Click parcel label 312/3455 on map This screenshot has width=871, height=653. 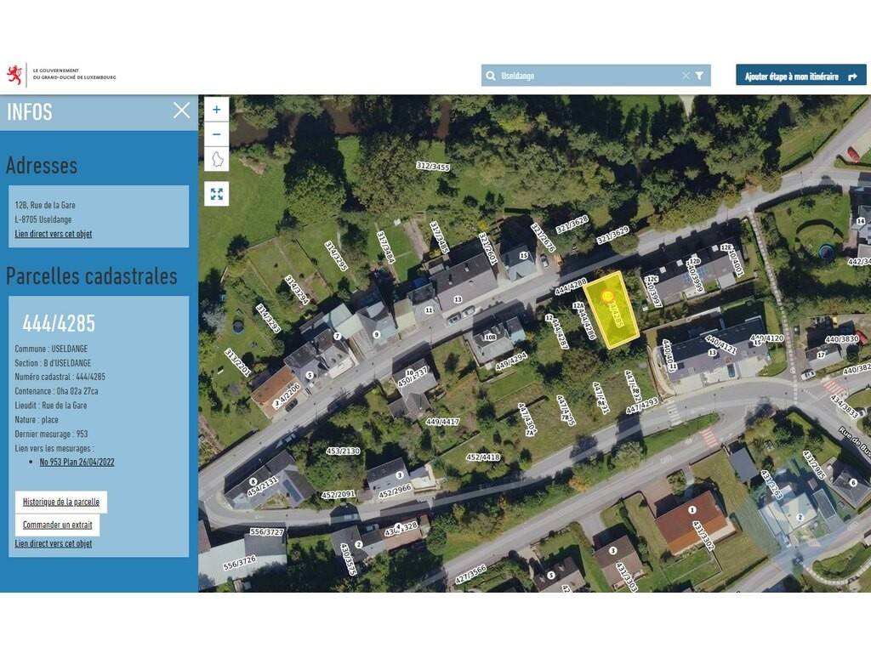[x=433, y=167]
